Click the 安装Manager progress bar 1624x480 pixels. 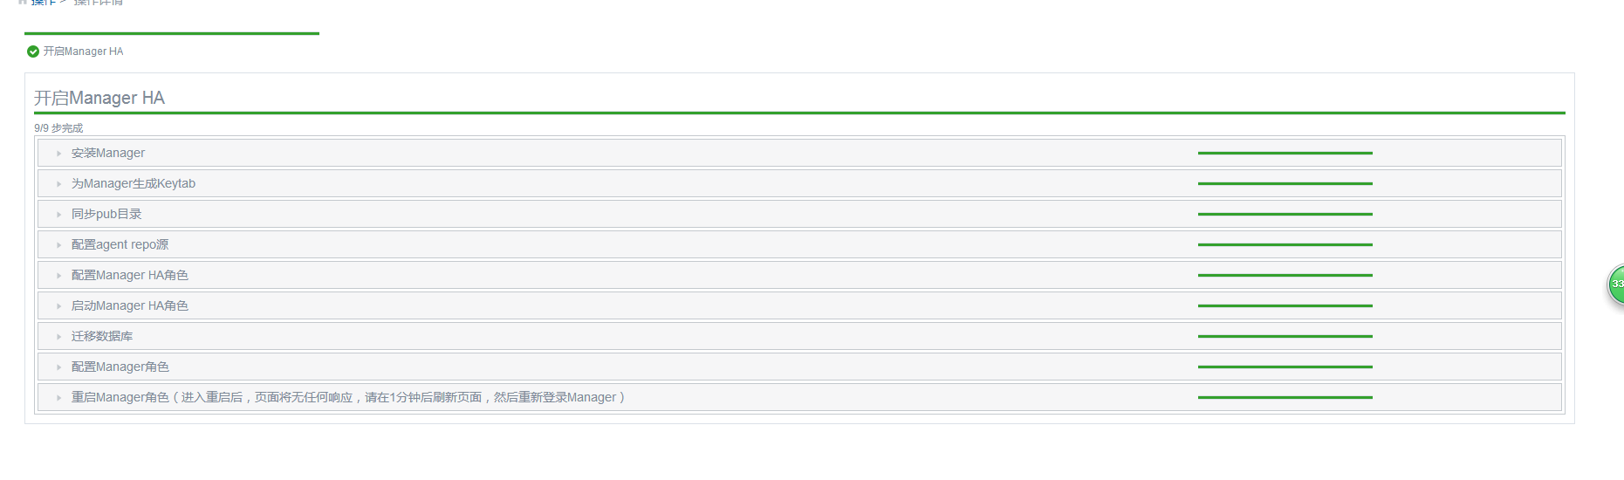point(1285,153)
